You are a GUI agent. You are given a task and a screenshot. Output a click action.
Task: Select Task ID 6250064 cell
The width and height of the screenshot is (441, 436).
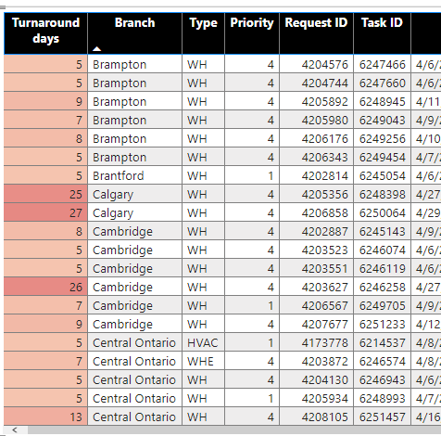pos(383,212)
